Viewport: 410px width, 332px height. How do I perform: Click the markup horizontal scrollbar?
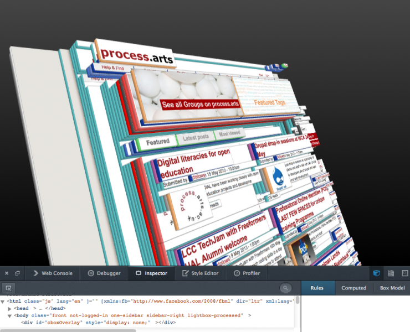click(68, 330)
